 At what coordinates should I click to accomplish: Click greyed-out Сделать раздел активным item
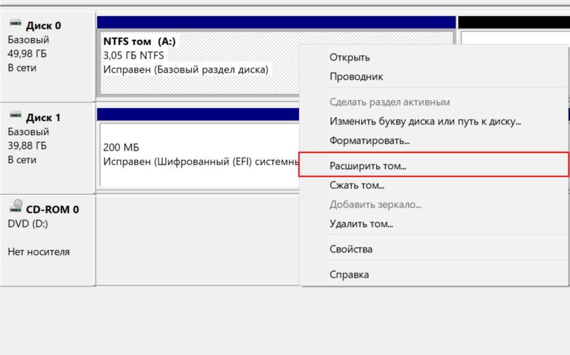pyautogui.click(x=389, y=102)
